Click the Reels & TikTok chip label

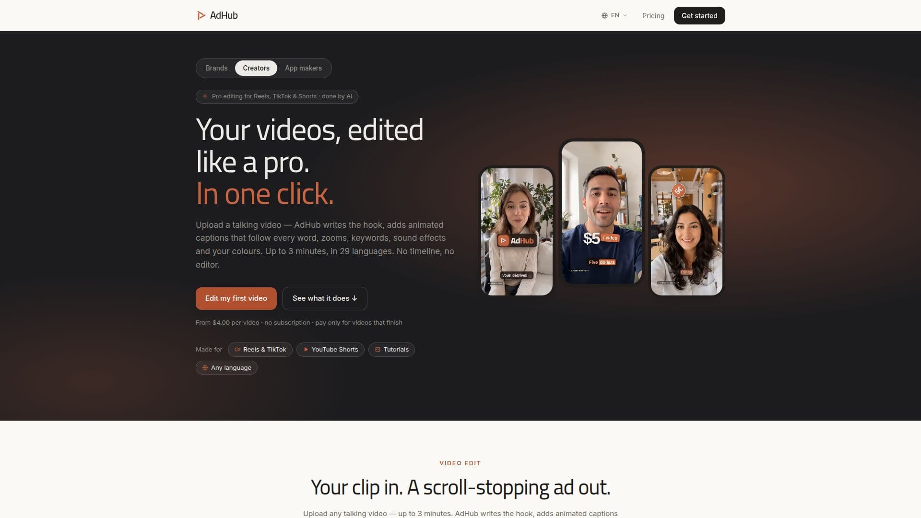point(264,350)
